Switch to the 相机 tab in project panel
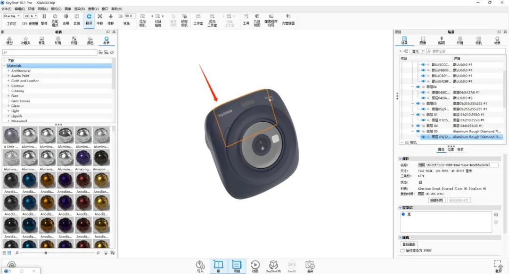The image size is (509, 274). pyautogui.click(x=478, y=40)
